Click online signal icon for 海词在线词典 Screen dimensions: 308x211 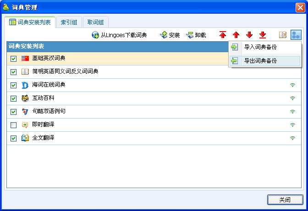(x=292, y=85)
